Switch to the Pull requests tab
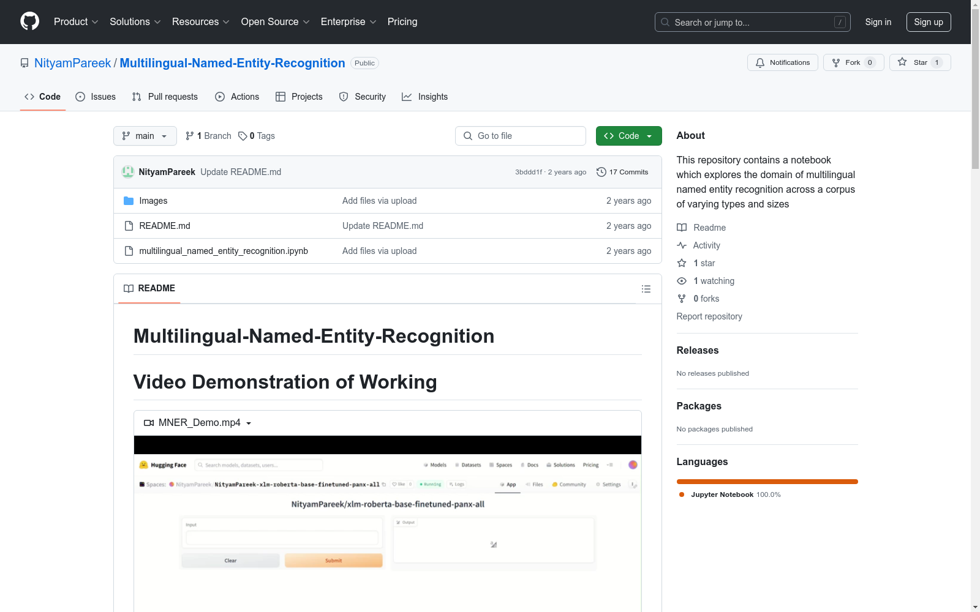Image resolution: width=980 pixels, height=612 pixels. 165,97
